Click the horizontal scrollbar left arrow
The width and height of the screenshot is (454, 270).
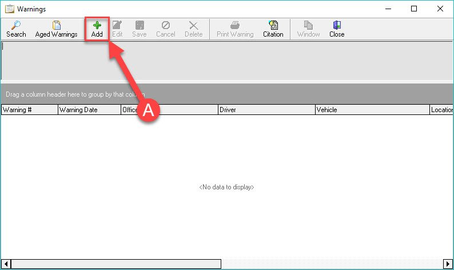click(x=6, y=264)
